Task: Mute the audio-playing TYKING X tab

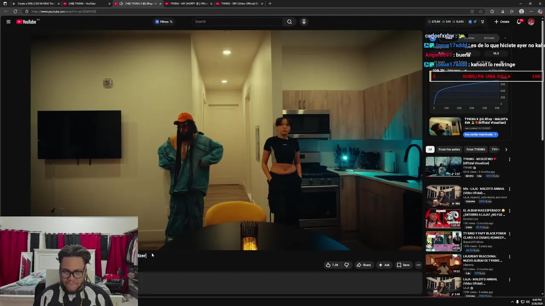Action: point(121,3)
